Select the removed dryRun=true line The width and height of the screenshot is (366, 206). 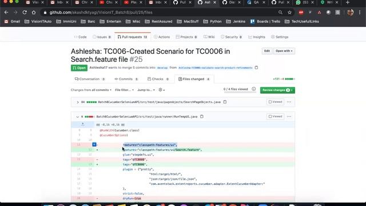pos(183,199)
